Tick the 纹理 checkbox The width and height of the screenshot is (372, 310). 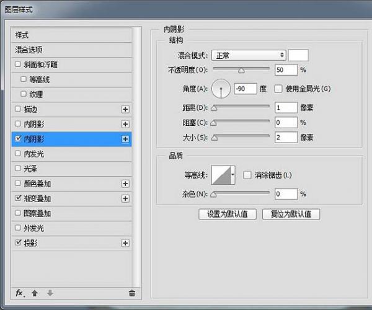click(24, 94)
